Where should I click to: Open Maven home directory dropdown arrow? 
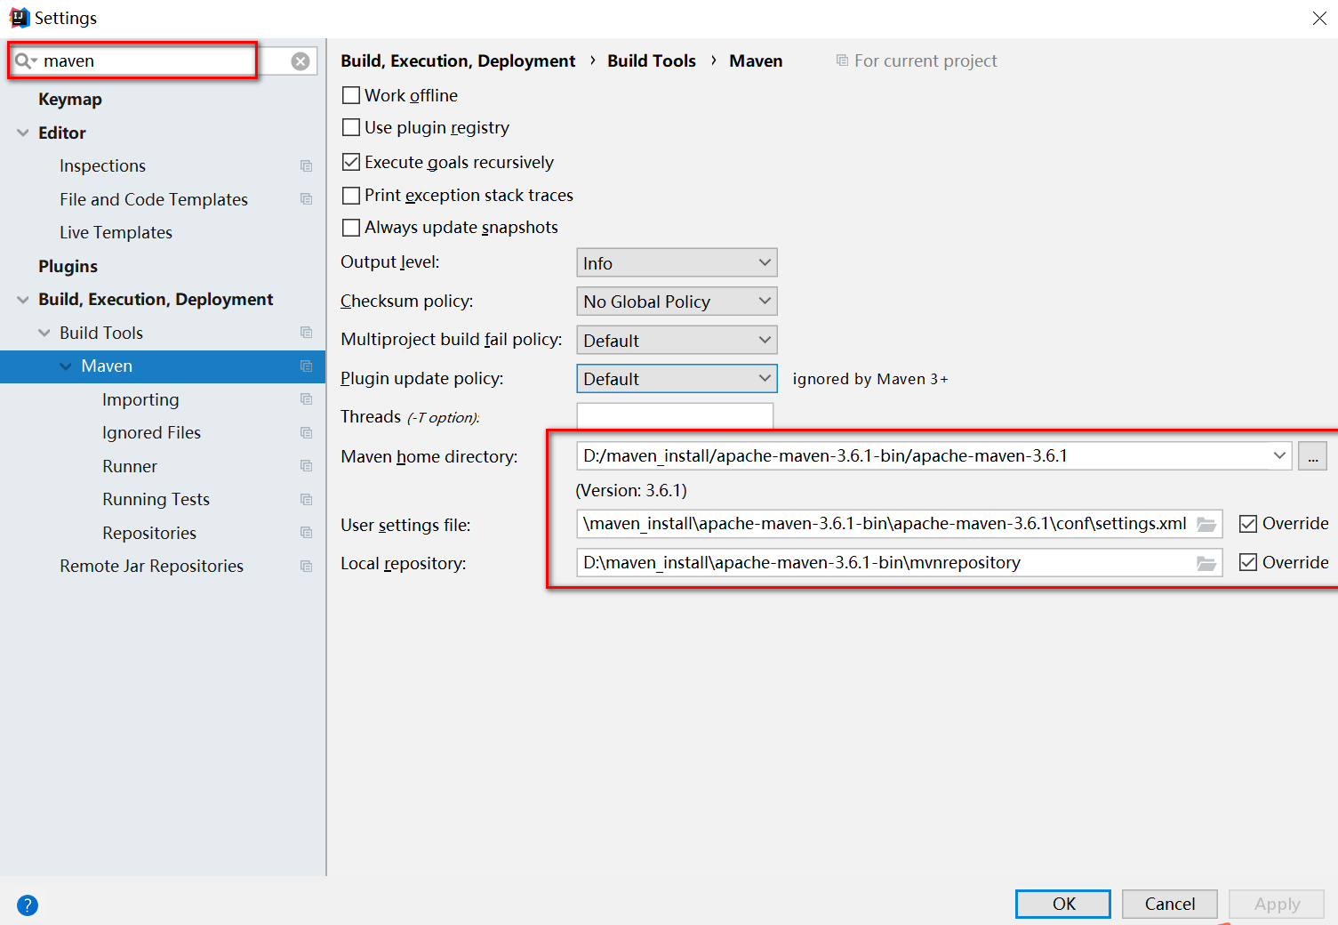click(x=1279, y=455)
